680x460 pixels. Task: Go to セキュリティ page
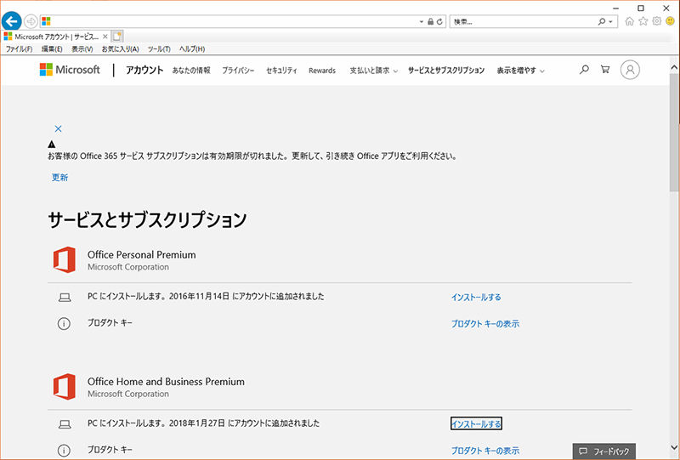pyautogui.click(x=281, y=71)
